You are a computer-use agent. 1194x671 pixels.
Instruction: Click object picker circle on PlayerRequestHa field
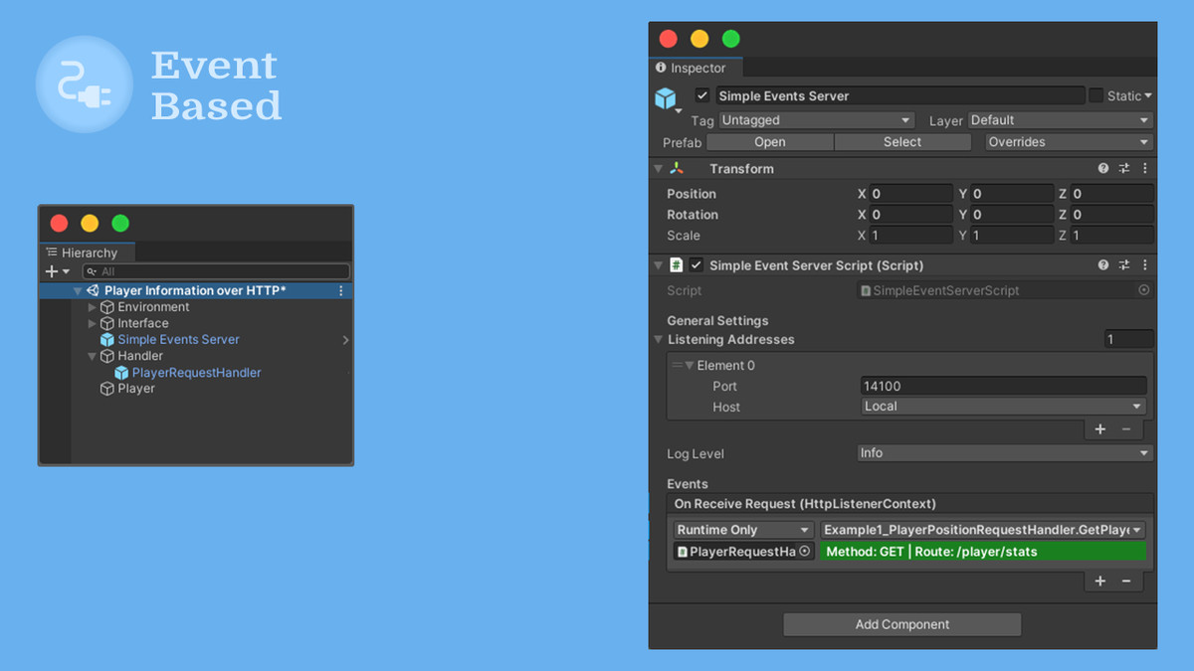tap(805, 551)
